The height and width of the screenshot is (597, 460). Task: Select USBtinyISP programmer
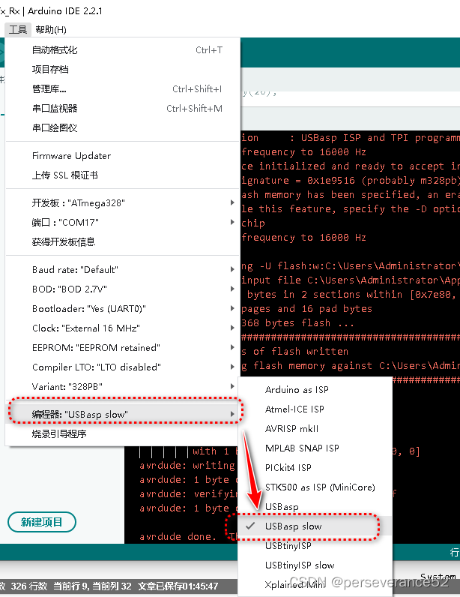[315, 545]
